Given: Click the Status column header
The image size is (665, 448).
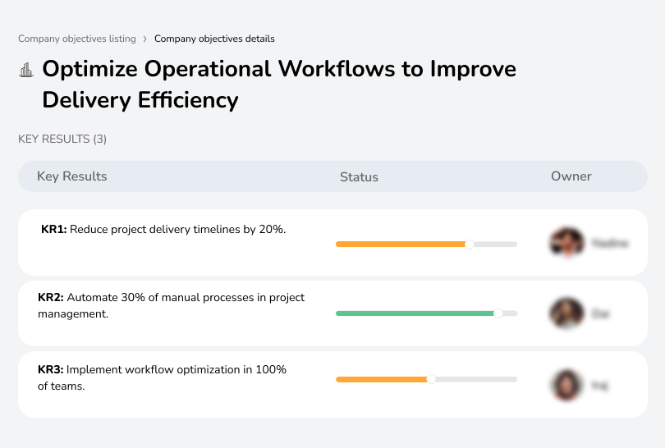Looking at the screenshot, I should 359,176.
